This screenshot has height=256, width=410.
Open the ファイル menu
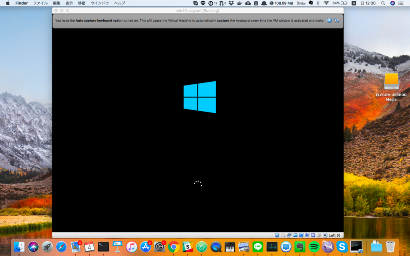point(40,3)
